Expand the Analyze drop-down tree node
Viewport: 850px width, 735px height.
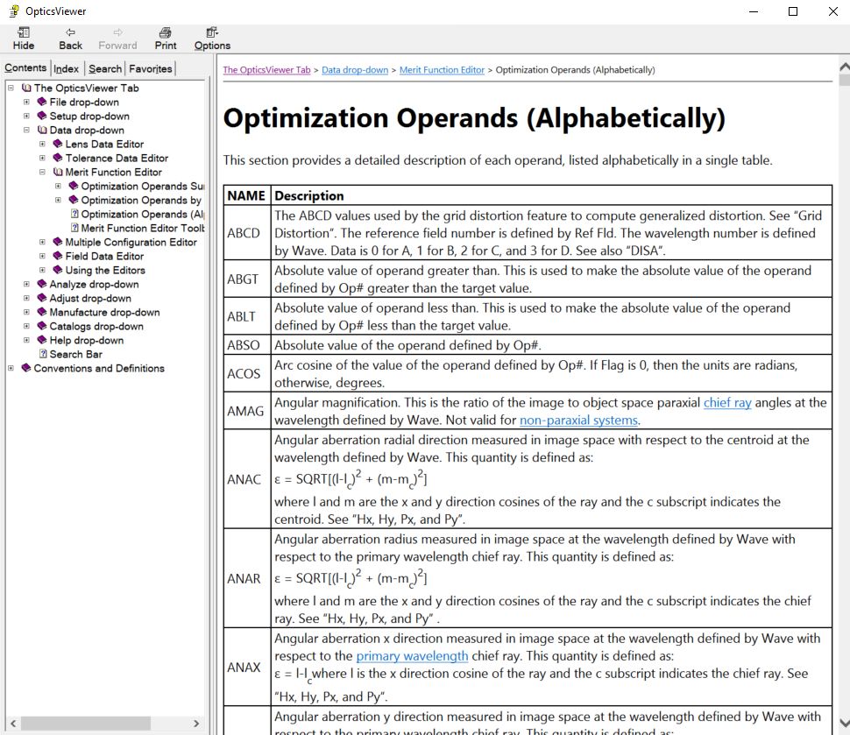pos(27,284)
